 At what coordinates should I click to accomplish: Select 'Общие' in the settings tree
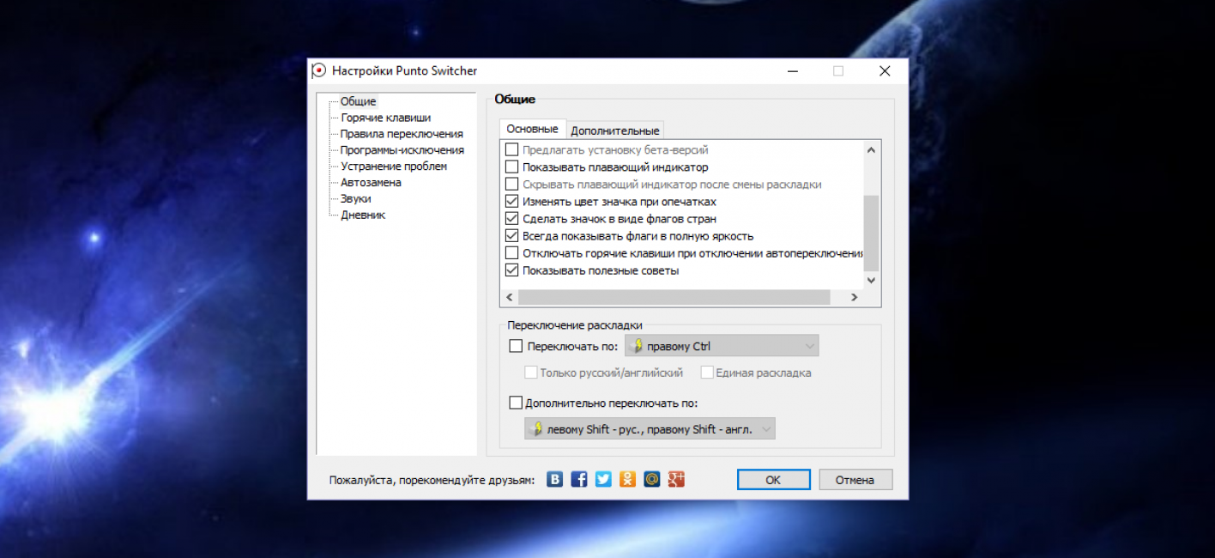[x=358, y=101]
